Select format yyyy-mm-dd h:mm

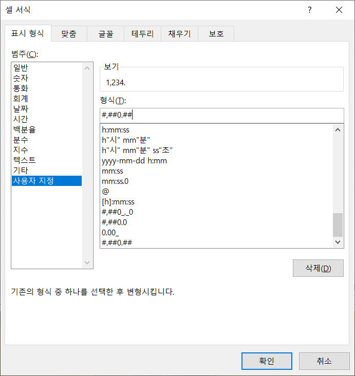pos(217,161)
